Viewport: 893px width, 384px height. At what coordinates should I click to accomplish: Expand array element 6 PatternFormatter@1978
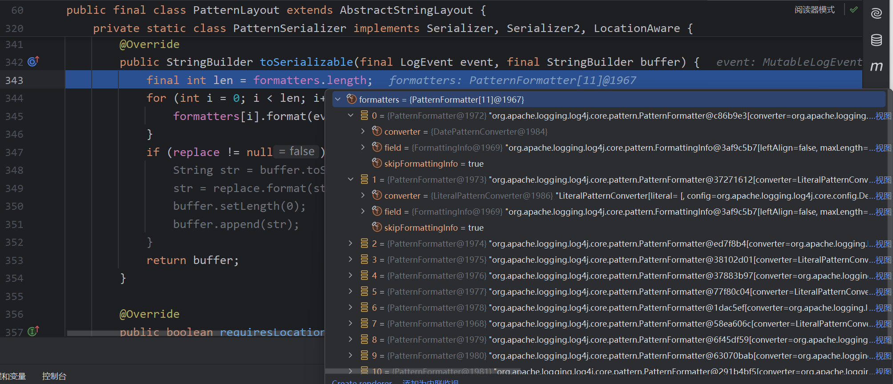click(x=351, y=307)
